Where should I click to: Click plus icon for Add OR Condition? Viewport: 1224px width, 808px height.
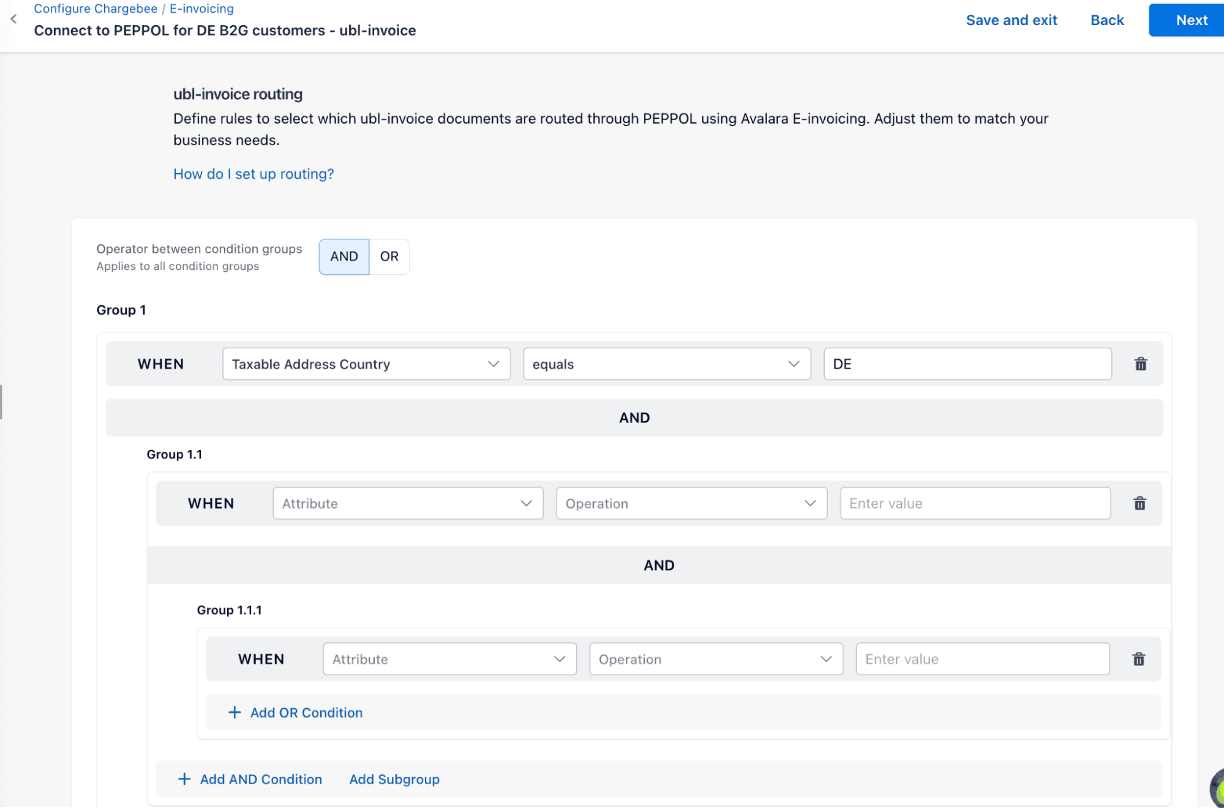point(234,713)
